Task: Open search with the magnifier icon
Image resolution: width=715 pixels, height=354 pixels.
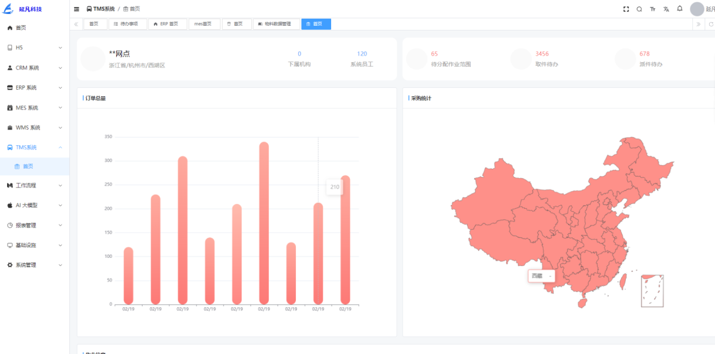Action: 639,9
